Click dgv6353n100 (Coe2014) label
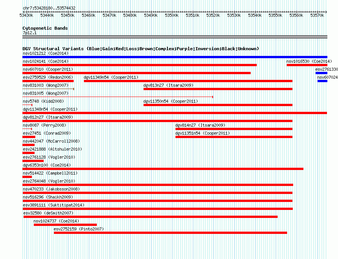Screen dimensions: 338x259 47,165
